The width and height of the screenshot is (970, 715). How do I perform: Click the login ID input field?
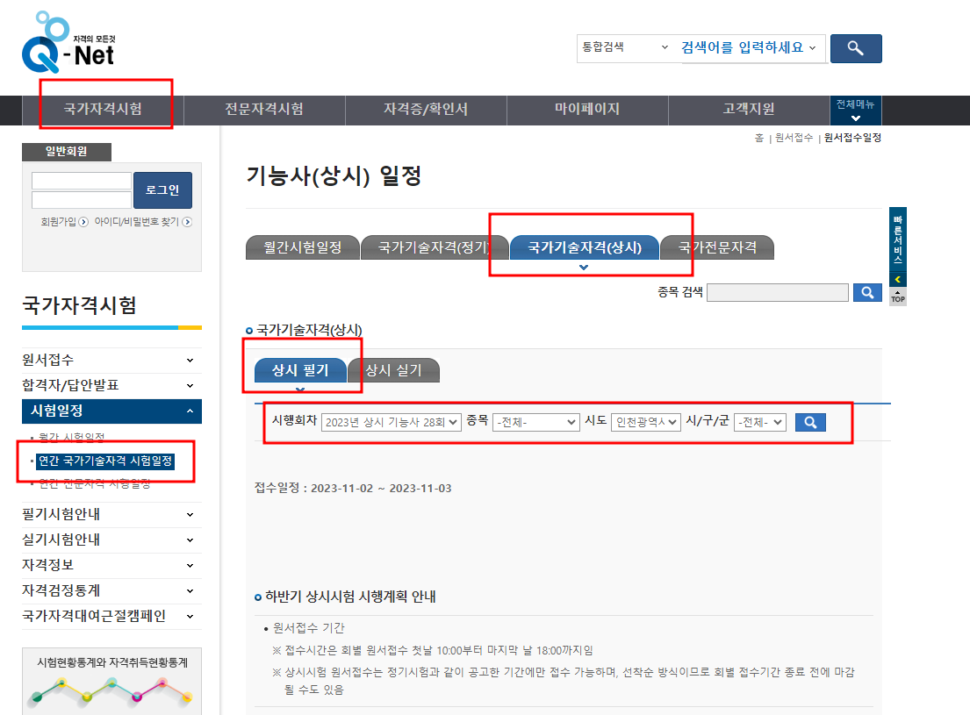81,178
